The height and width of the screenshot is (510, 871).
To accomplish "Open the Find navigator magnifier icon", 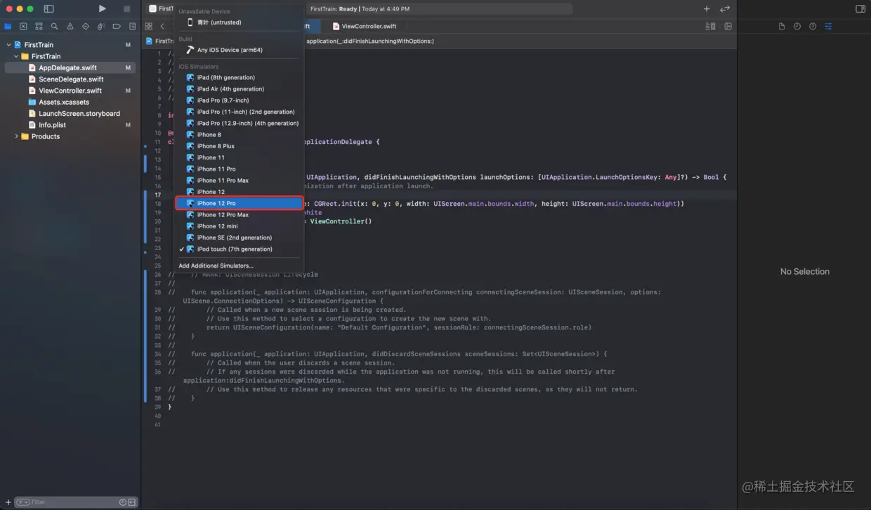I will click(54, 26).
